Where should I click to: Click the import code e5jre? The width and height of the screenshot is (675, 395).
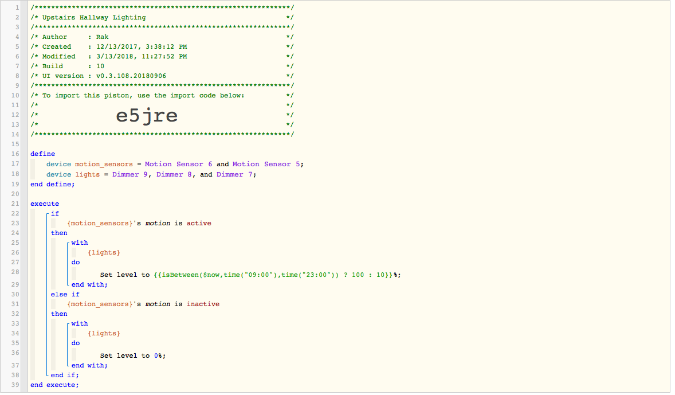tap(147, 116)
